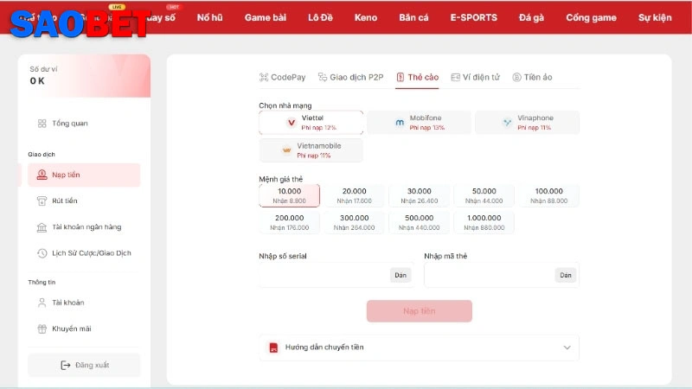The width and height of the screenshot is (692, 389).
Task: Open Khuyến mãi in the sidebar
Action: point(84,328)
